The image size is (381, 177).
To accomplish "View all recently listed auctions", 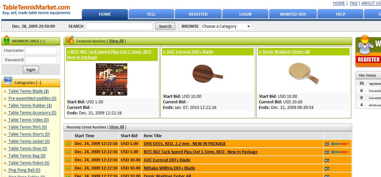I will (x=117, y=127).
